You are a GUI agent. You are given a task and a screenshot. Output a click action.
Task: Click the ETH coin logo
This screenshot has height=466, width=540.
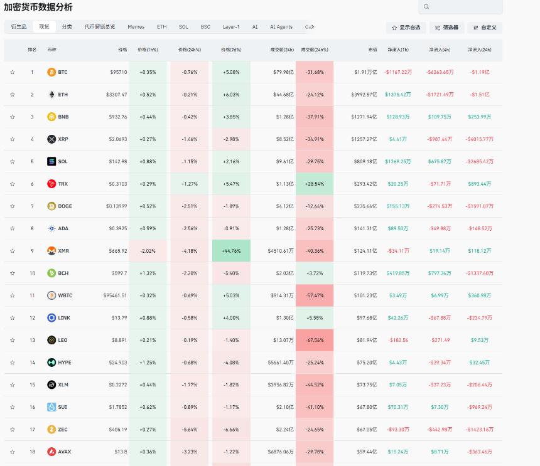(x=51, y=95)
